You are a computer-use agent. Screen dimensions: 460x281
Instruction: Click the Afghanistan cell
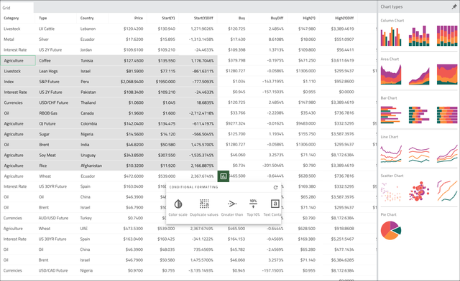91,166
